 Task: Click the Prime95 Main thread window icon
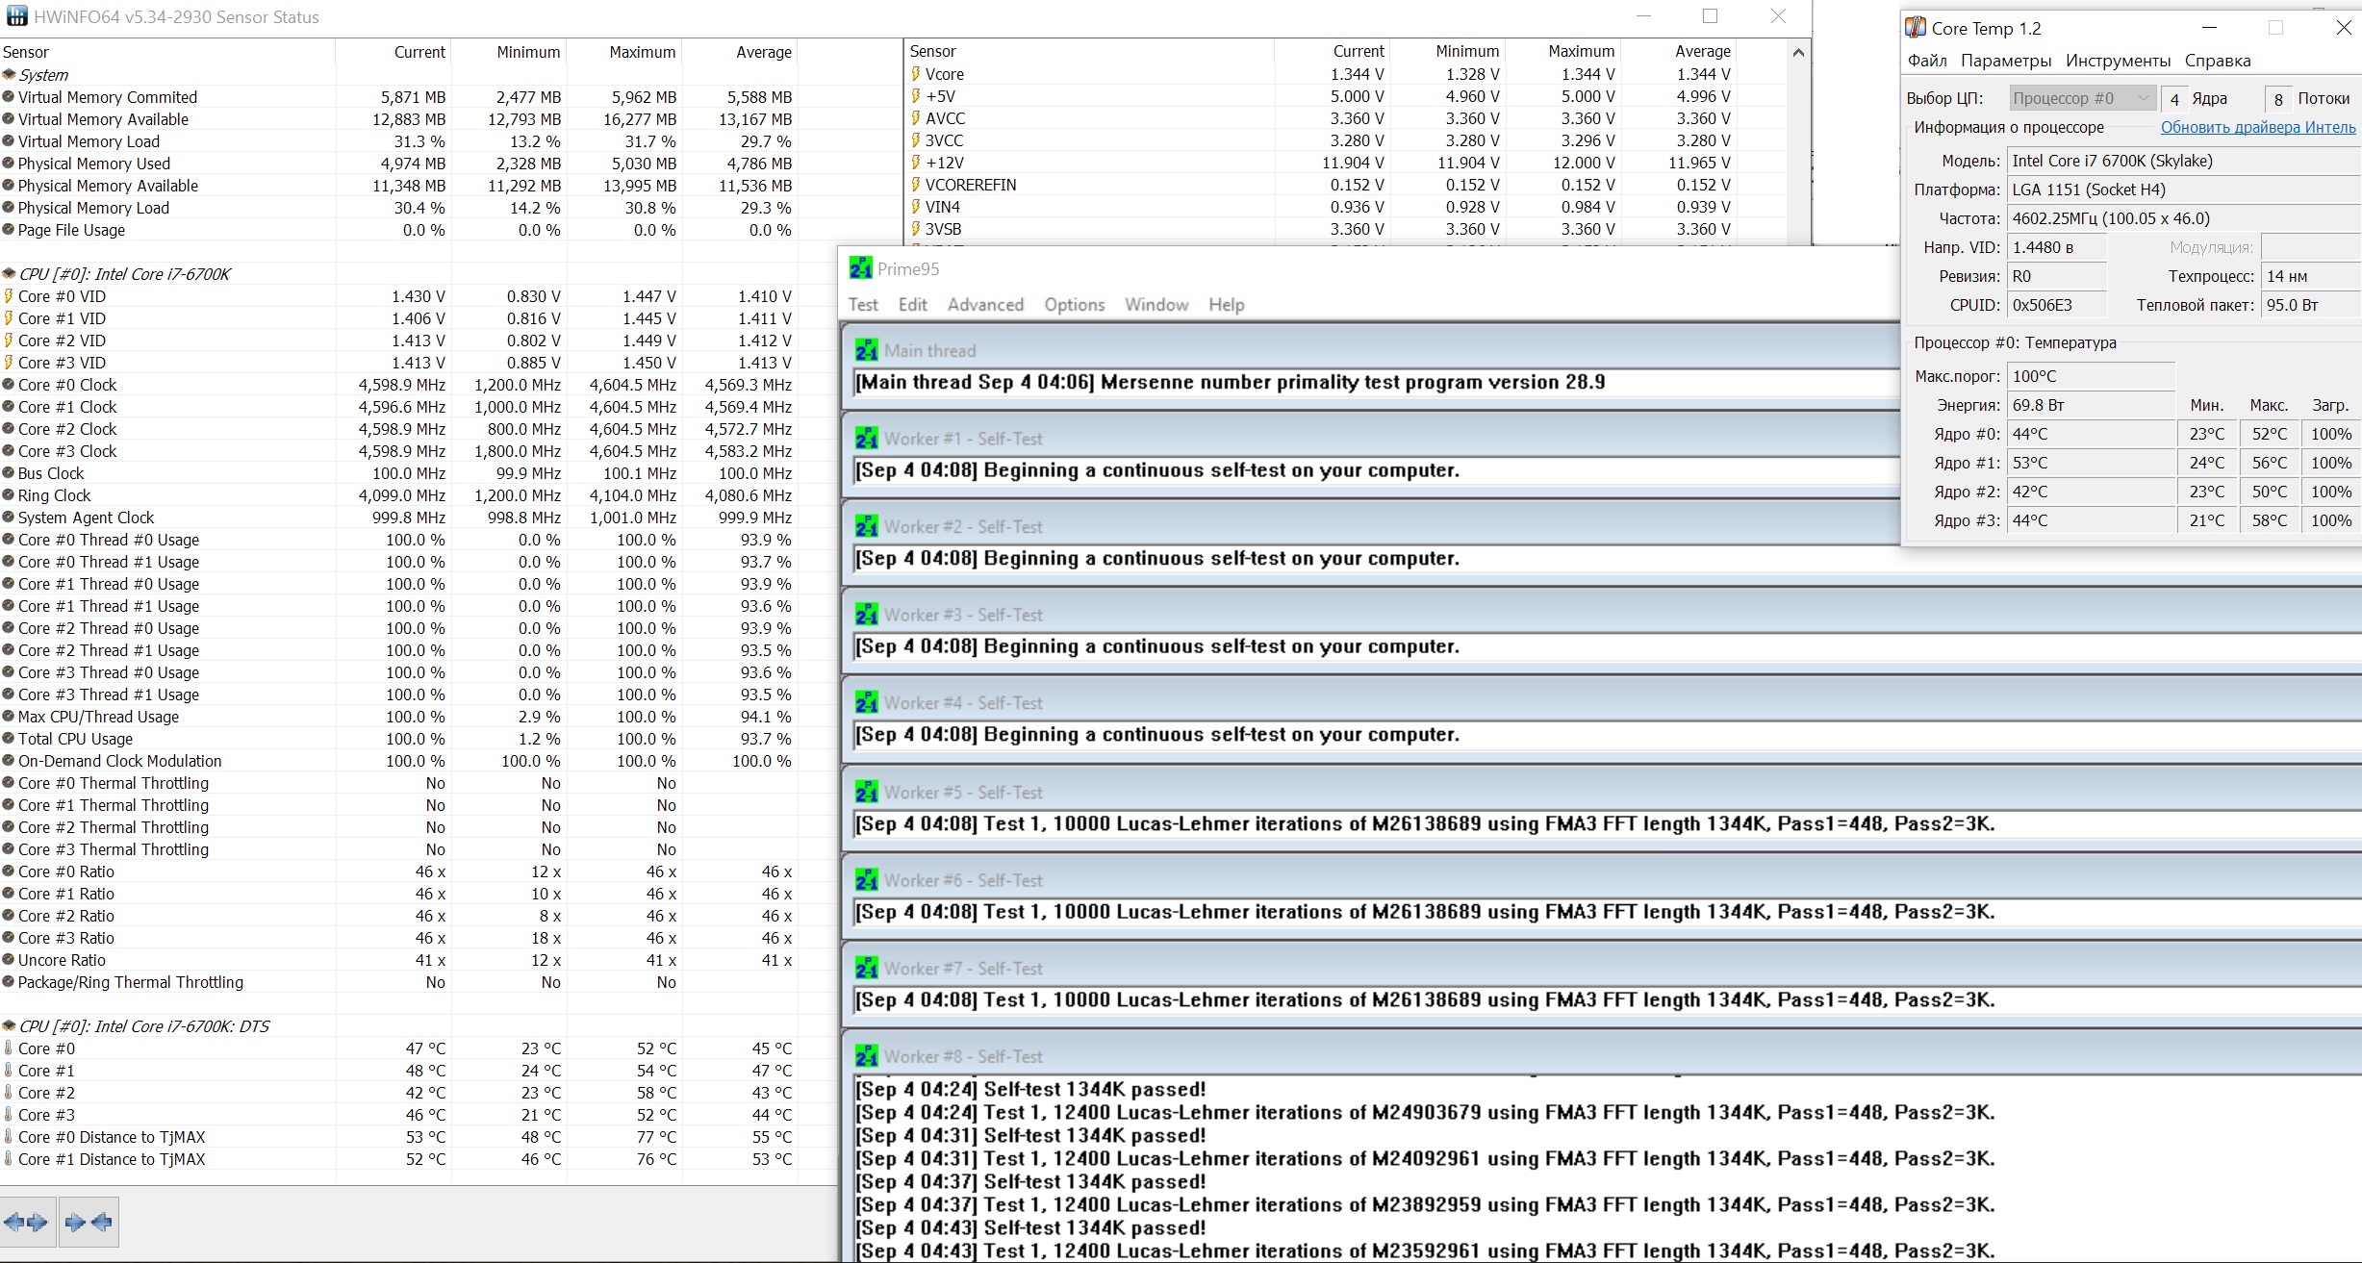866,350
